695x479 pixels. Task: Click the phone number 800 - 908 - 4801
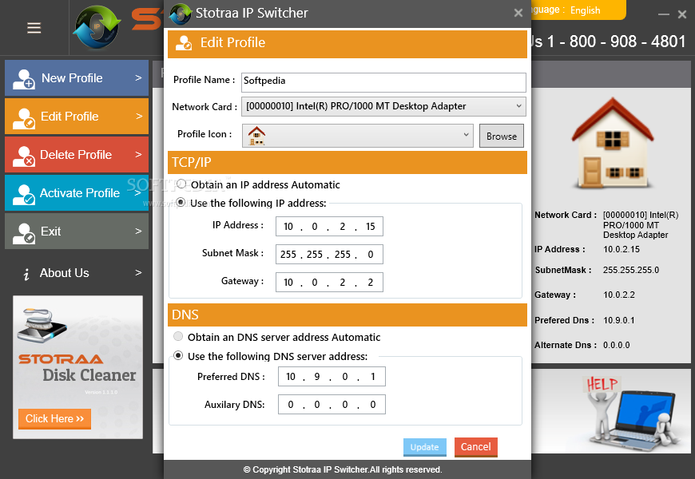coord(628,42)
